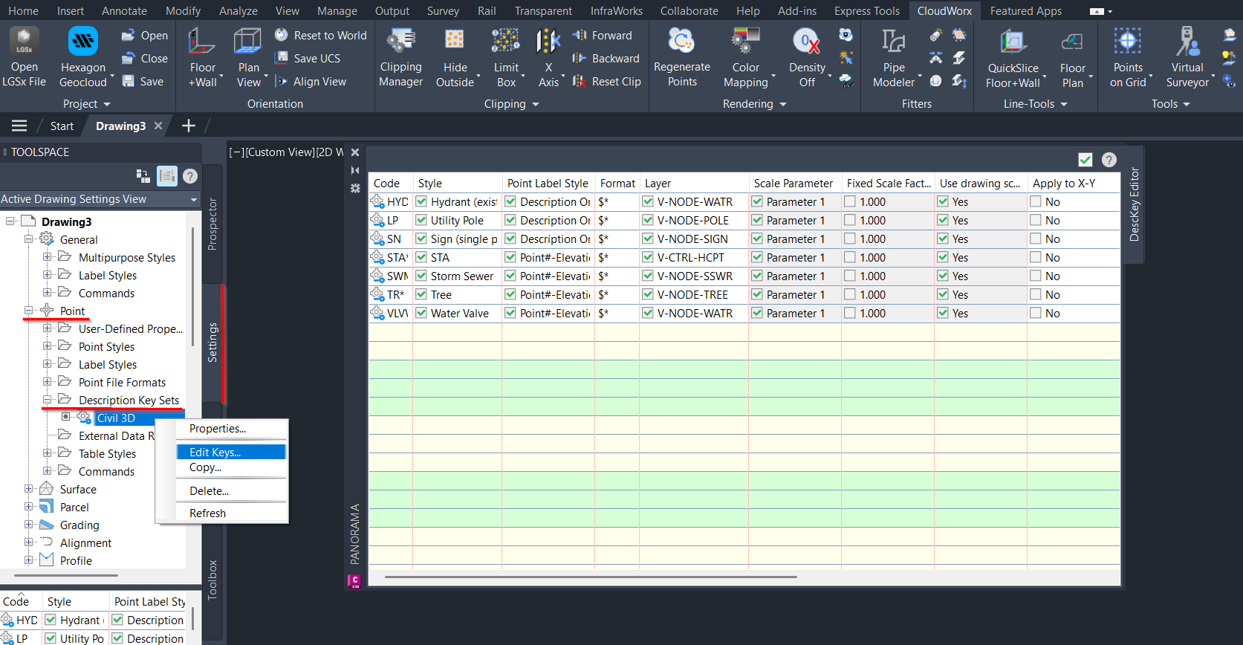This screenshot has height=645, width=1243.
Task: Close the Drawing3 document tab
Action: [158, 126]
